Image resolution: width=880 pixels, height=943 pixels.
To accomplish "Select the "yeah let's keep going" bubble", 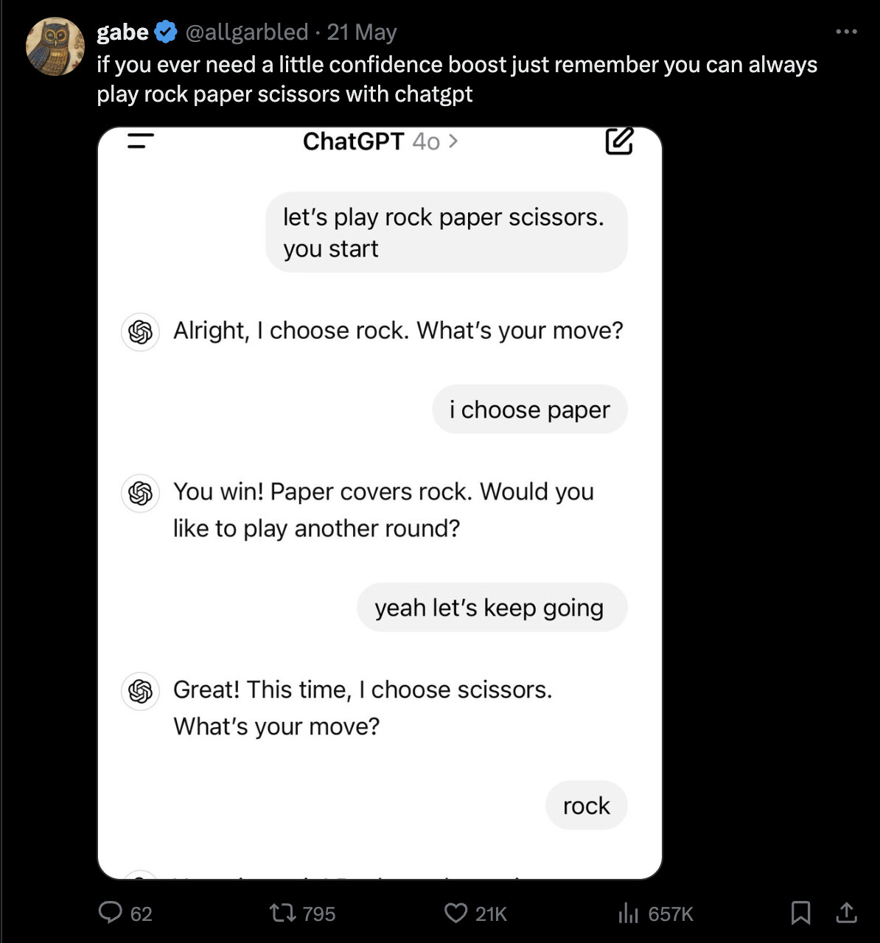I will click(492, 608).
